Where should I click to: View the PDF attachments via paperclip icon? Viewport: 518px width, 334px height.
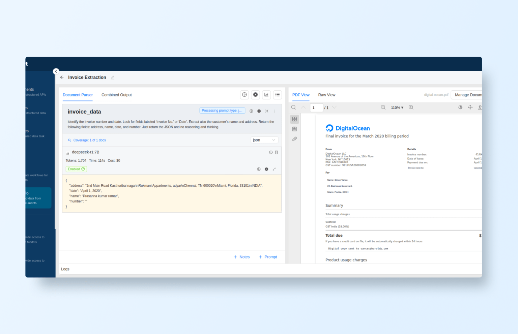294,139
